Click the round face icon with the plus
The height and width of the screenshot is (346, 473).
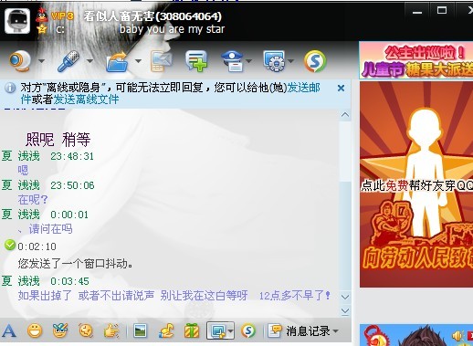(x=86, y=330)
